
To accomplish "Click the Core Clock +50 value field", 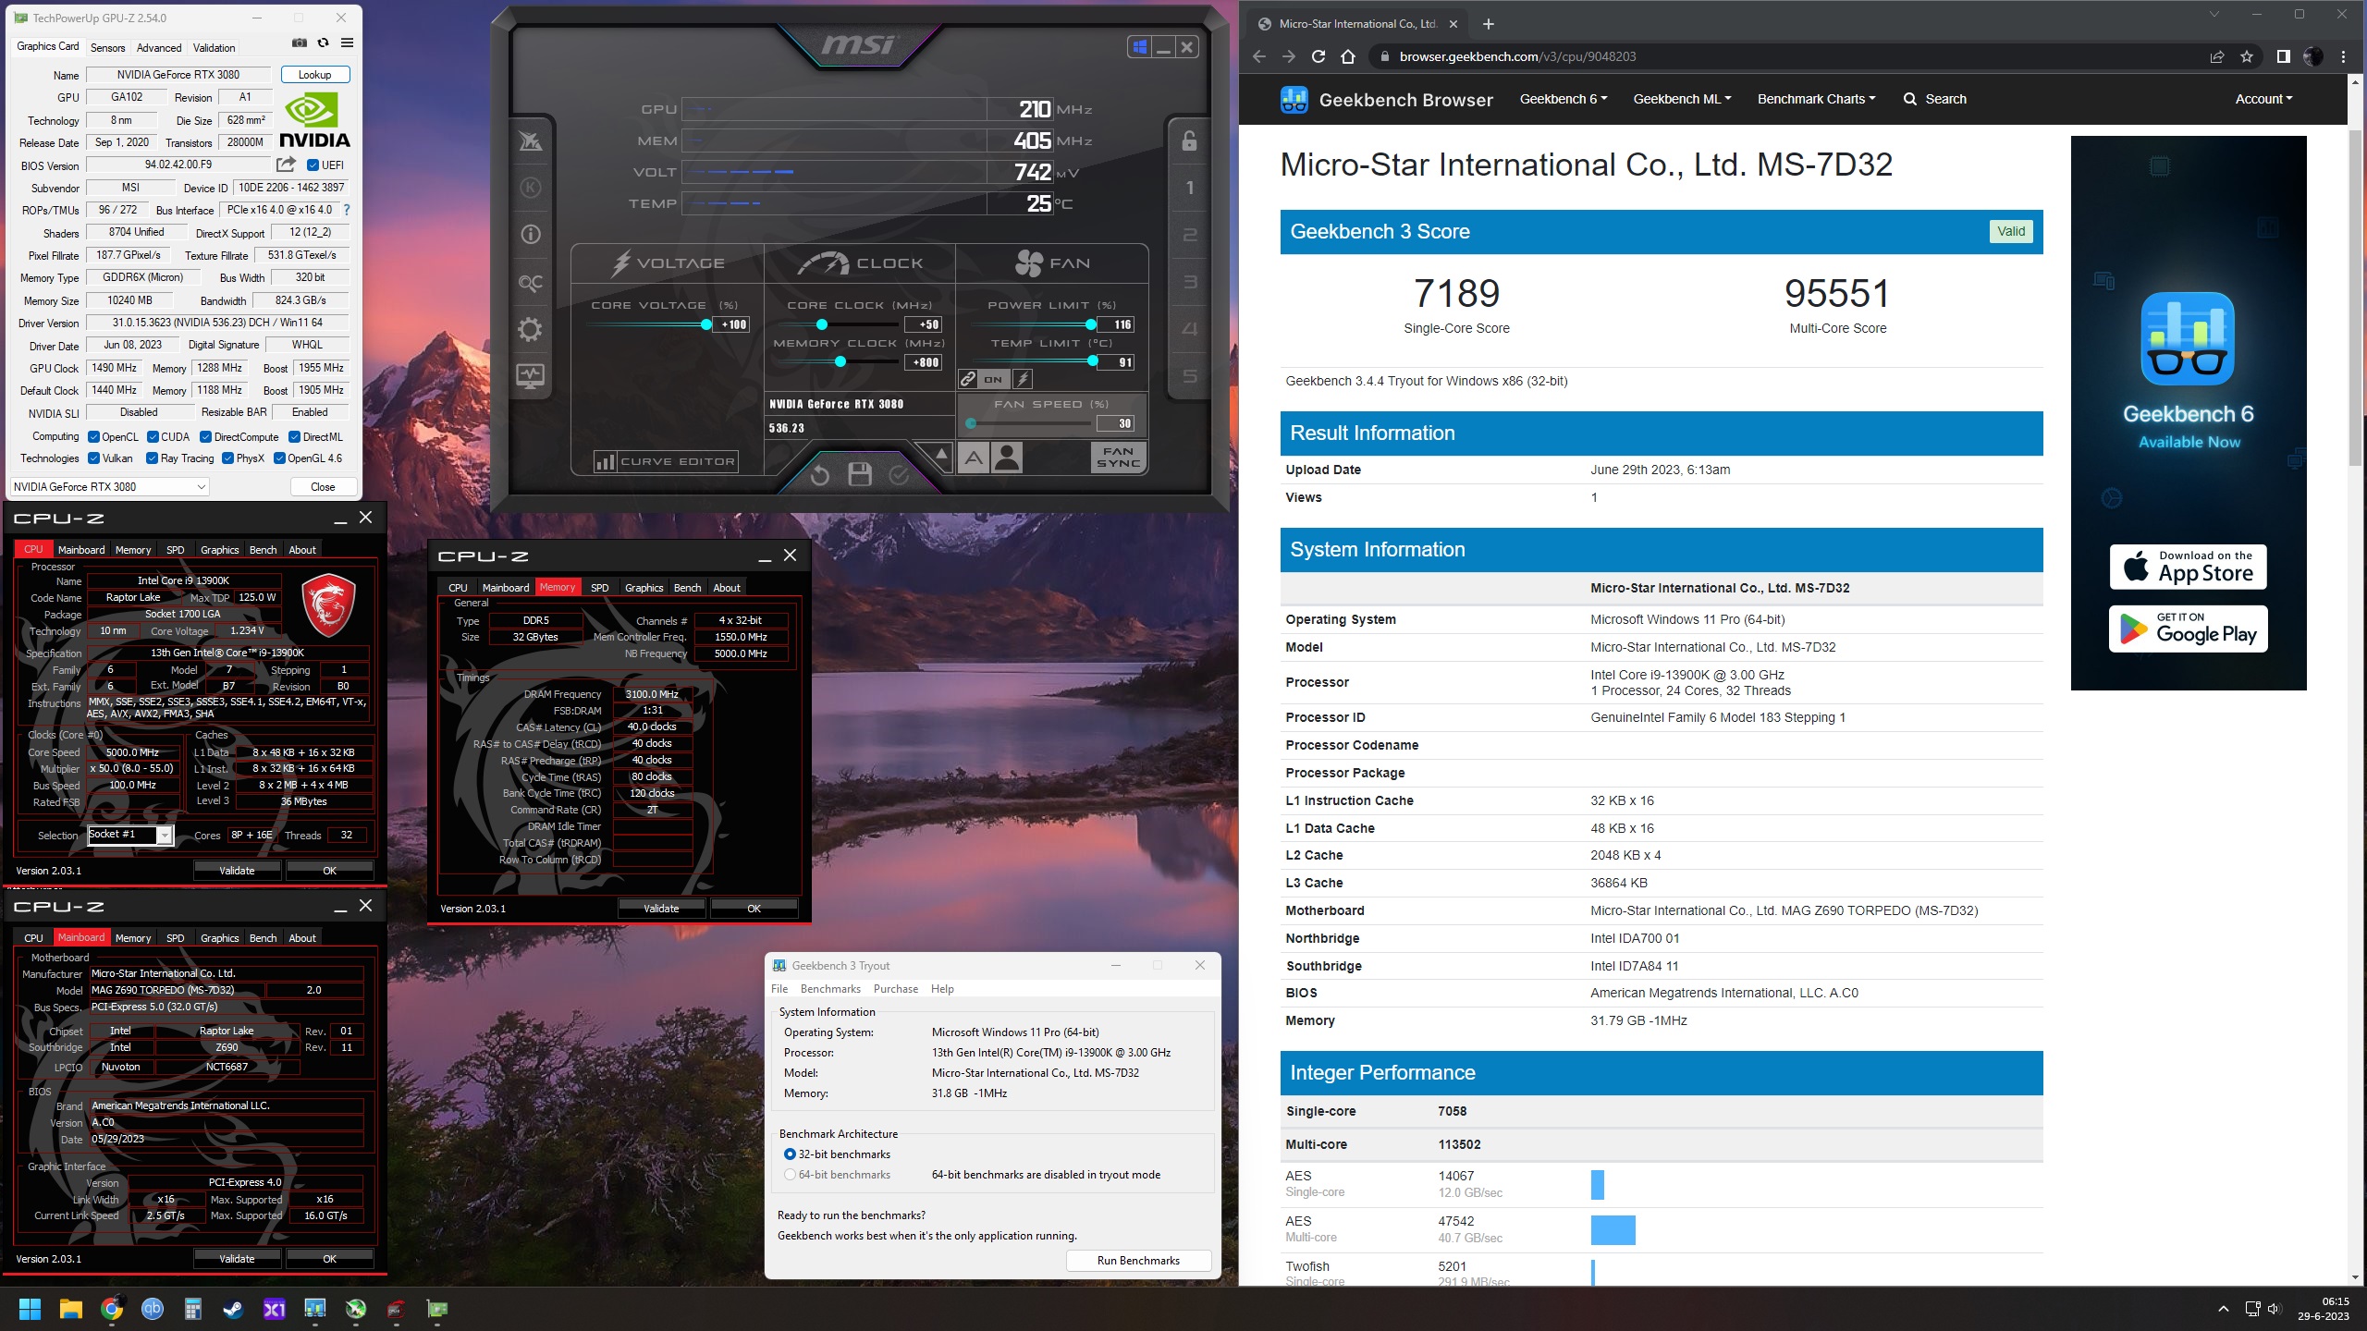I will click(923, 324).
